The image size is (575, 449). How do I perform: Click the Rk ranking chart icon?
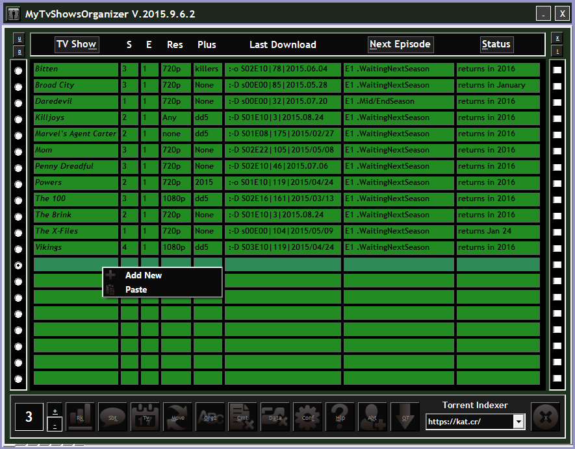click(x=80, y=417)
